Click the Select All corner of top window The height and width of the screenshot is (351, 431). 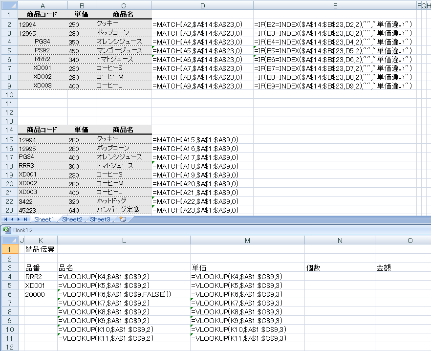[9, 5]
